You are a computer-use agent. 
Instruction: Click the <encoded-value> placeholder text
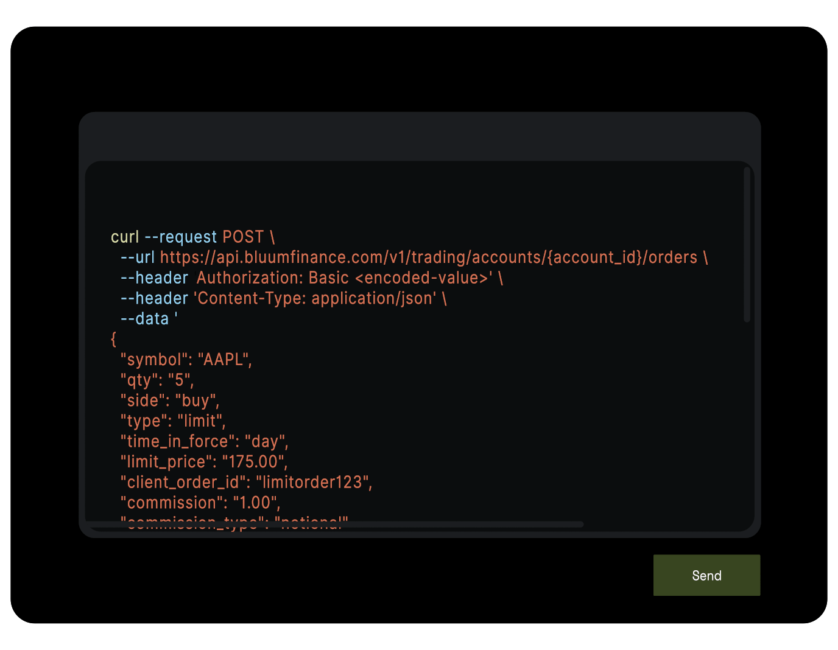click(x=423, y=278)
